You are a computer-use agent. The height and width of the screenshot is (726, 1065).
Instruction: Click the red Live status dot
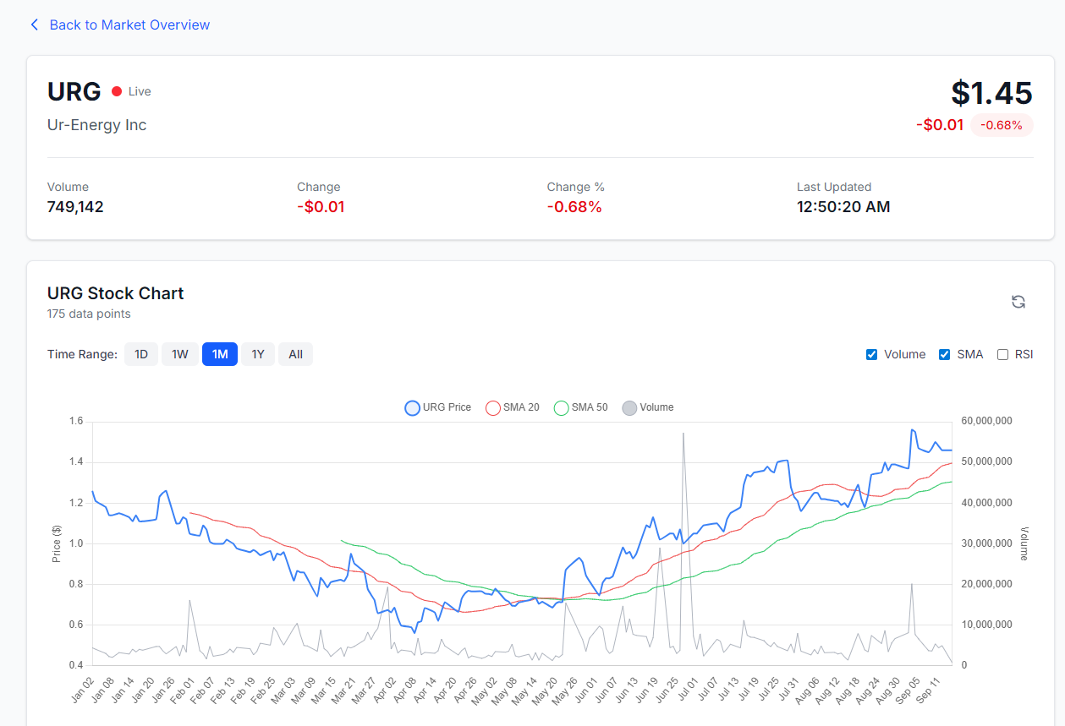pos(117,91)
